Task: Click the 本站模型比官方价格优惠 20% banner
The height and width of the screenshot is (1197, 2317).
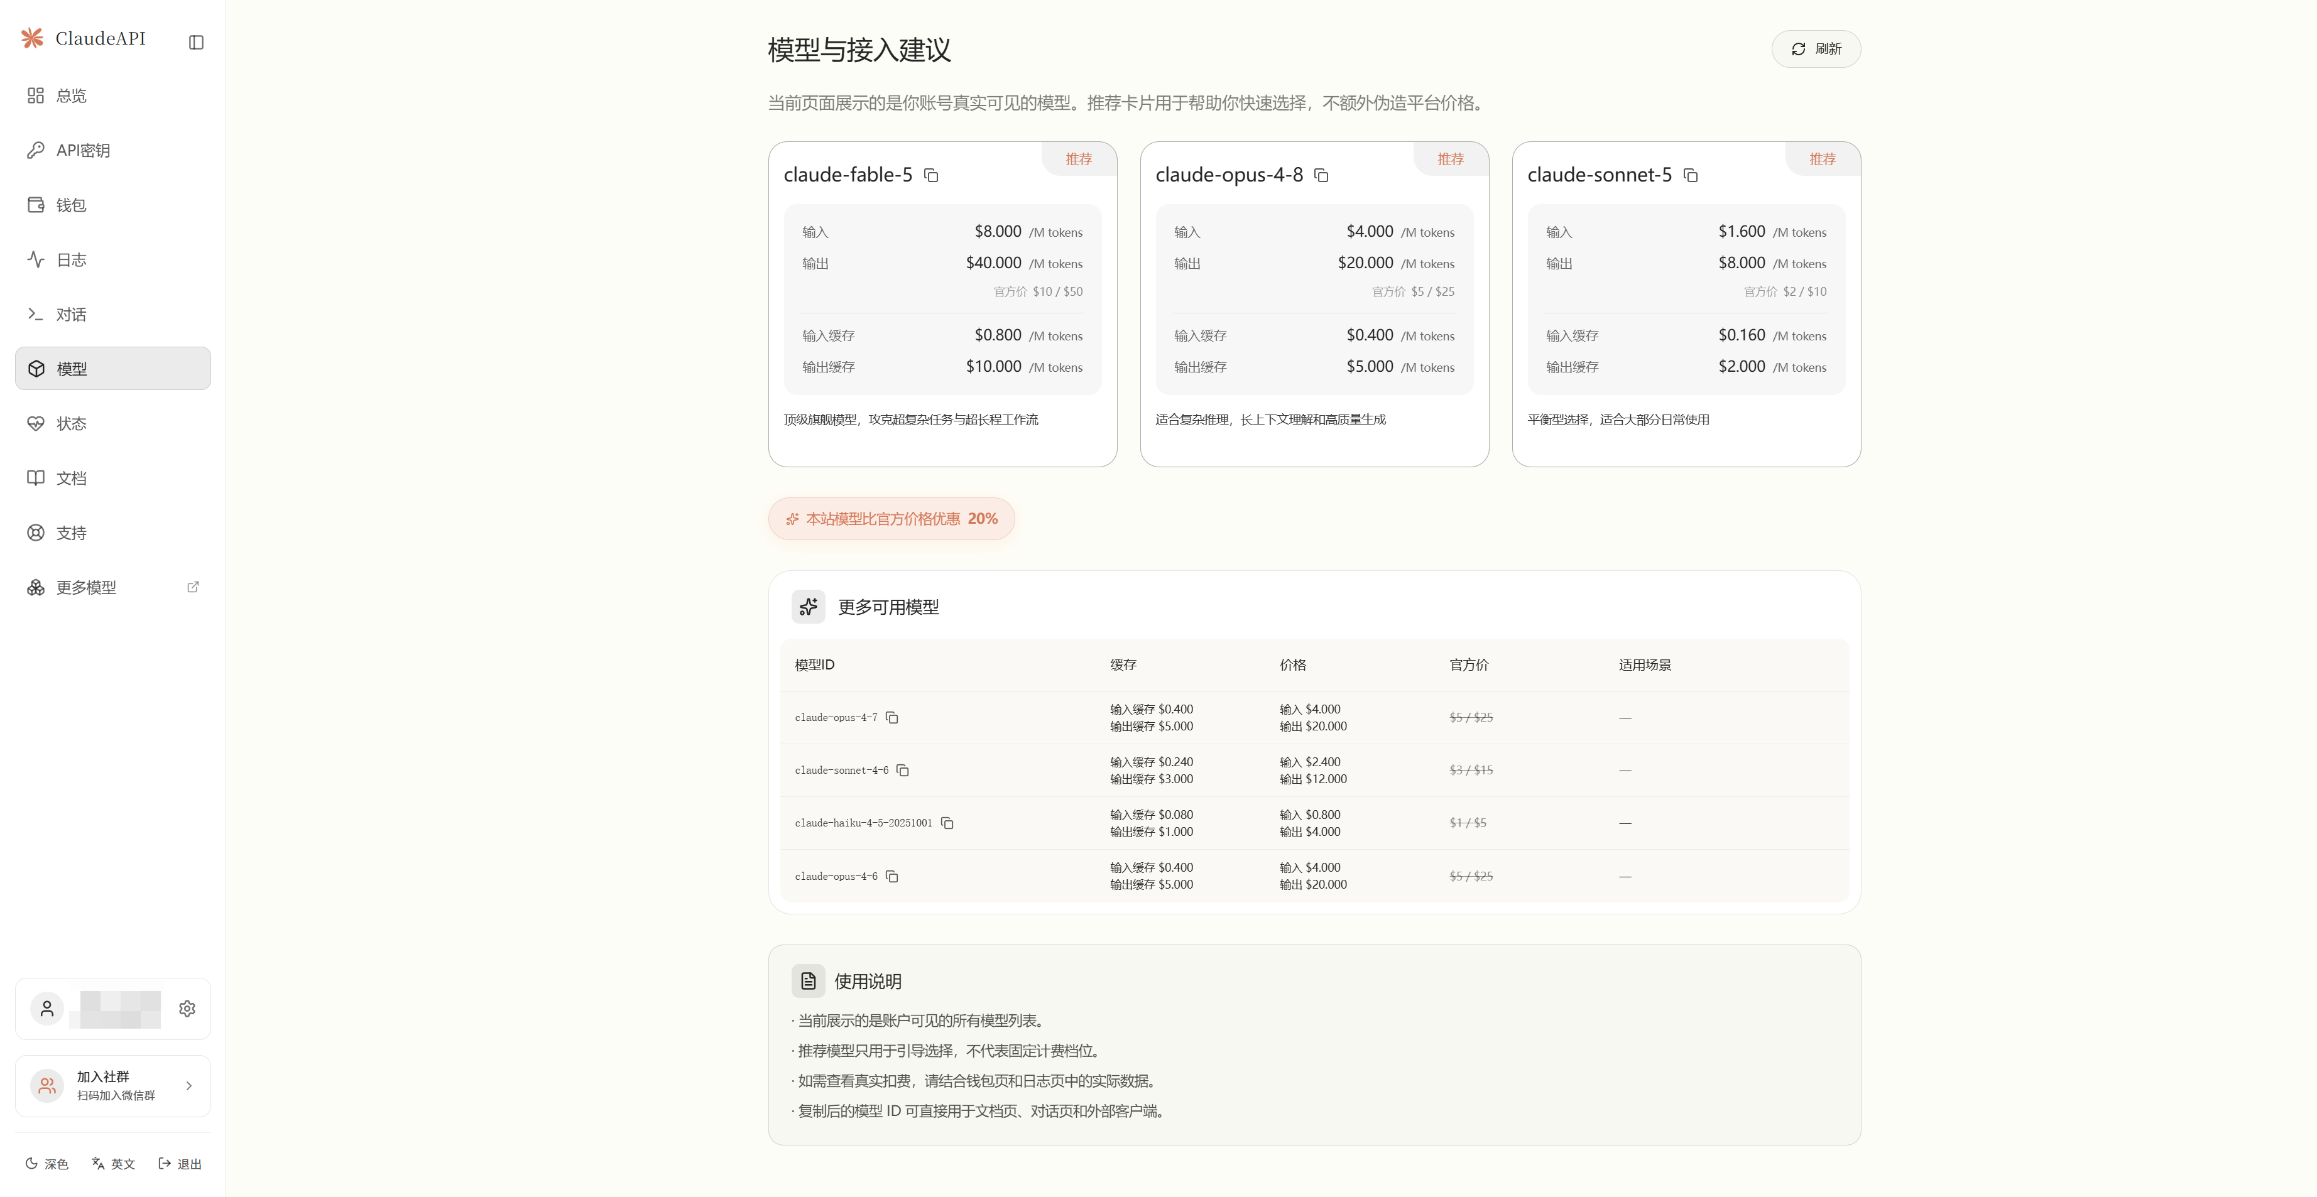Action: (891, 519)
